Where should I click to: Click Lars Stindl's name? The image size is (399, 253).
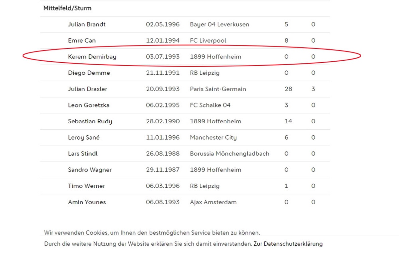point(83,154)
